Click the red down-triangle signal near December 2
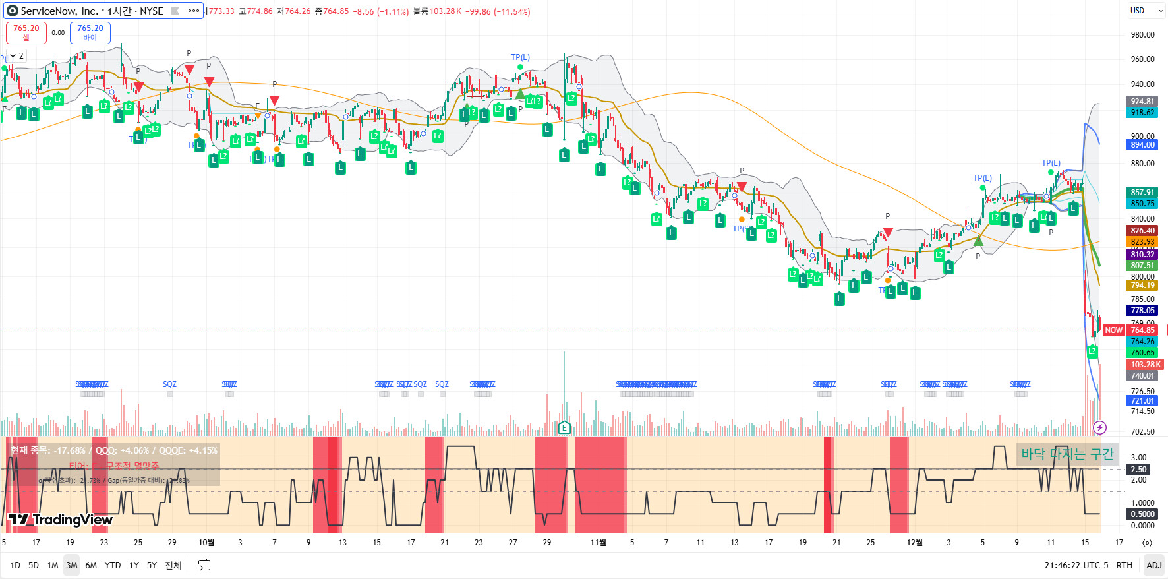Screen dimensions: 1168x579 point(888,232)
